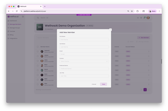Collapse the wethos.ai sidebar

pos(23,17)
